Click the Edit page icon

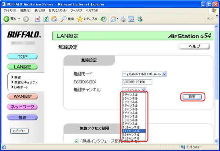point(131,19)
